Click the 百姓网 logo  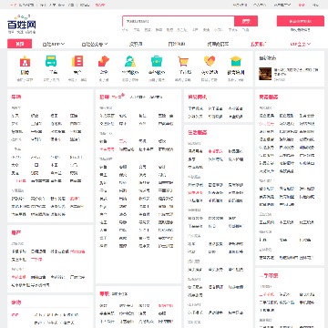pyautogui.click(x=22, y=24)
